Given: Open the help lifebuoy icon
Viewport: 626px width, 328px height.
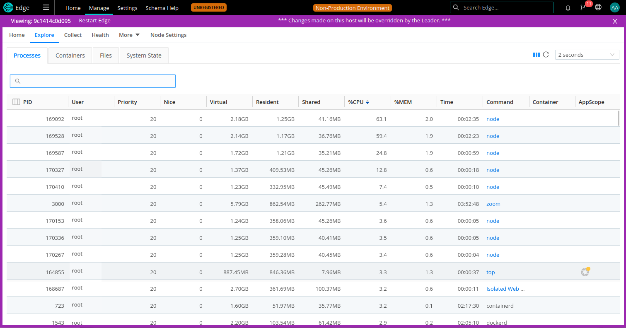Looking at the screenshot, I should pyautogui.click(x=598, y=7).
